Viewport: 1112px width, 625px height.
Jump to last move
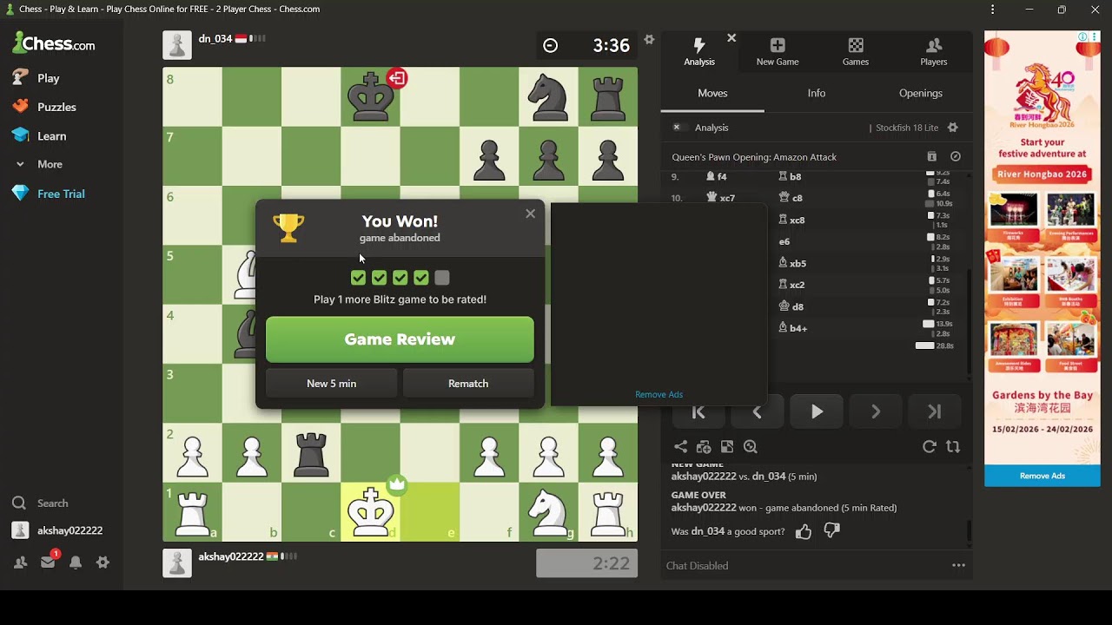coord(935,412)
